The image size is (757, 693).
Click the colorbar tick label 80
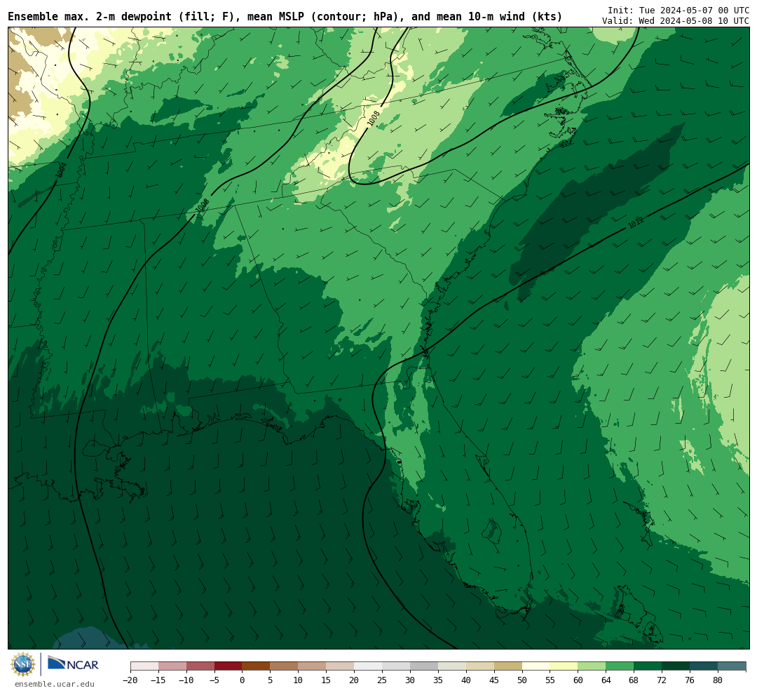(x=718, y=680)
